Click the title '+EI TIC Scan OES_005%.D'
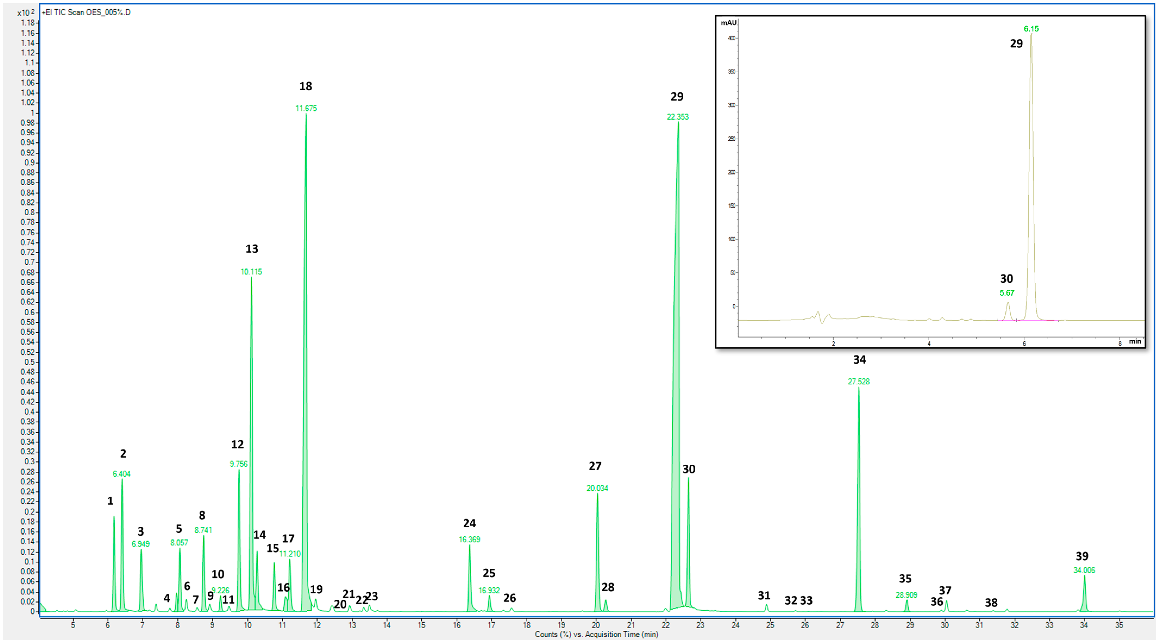 (x=86, y=12)
